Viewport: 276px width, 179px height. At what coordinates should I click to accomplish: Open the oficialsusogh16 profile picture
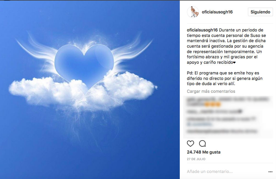click(193, 12)
